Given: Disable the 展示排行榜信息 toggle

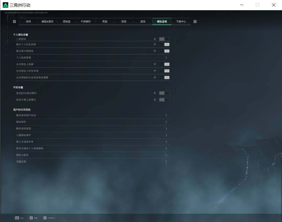Looking at the screenshot, I should click(x=164, y=51).
